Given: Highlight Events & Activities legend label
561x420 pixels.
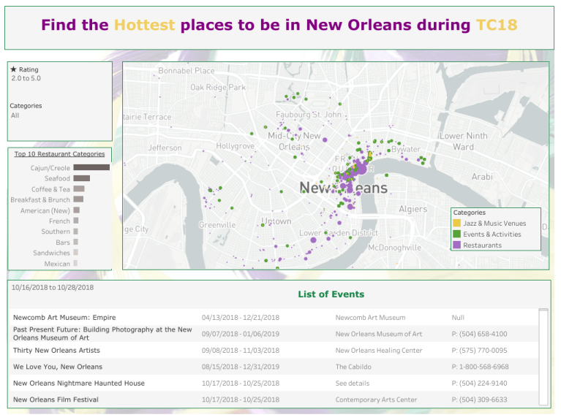Looking at the screenshot, I should coord(492,234).
